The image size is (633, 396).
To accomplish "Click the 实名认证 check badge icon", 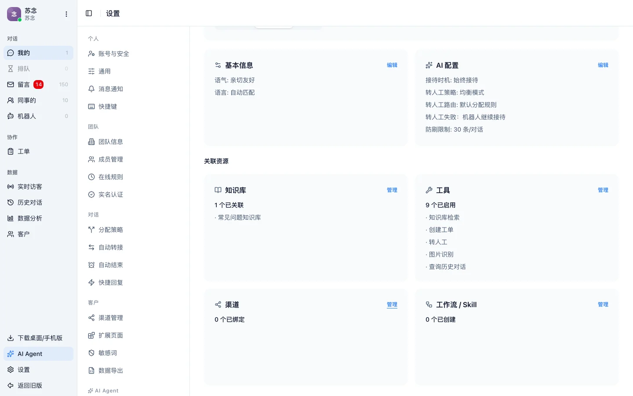I will pyautogui.click(x=91, y=194).
